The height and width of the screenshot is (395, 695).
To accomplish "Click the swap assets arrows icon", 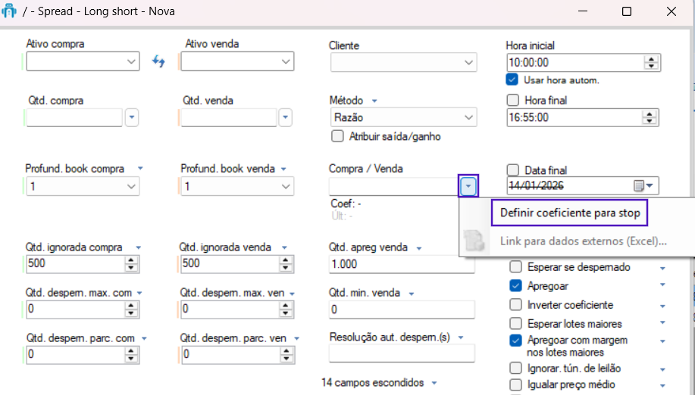I will pyautogui.click(x=158, y=61).
